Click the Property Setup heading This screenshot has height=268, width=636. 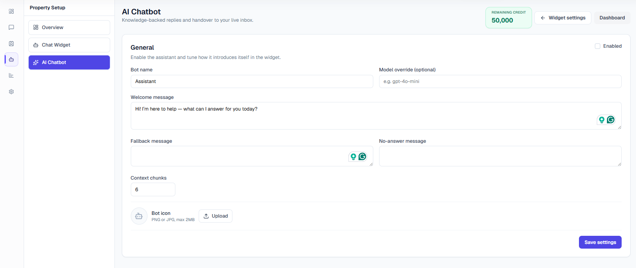pos(47,8)
